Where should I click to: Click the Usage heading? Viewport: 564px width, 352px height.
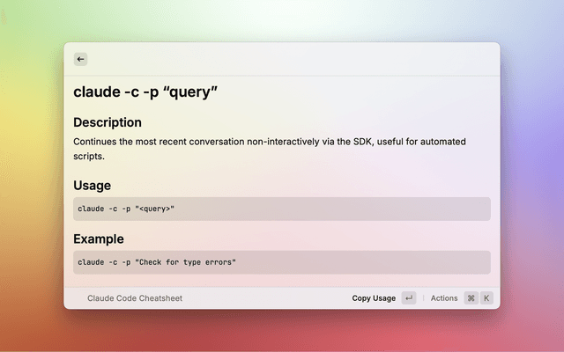[92, 186]
